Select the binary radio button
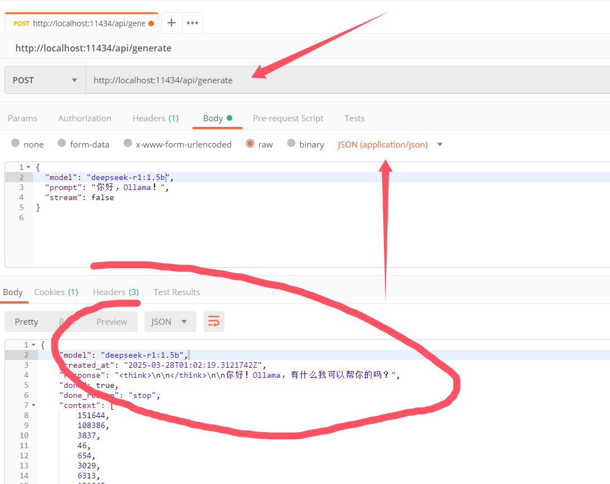 pos(291,143)
